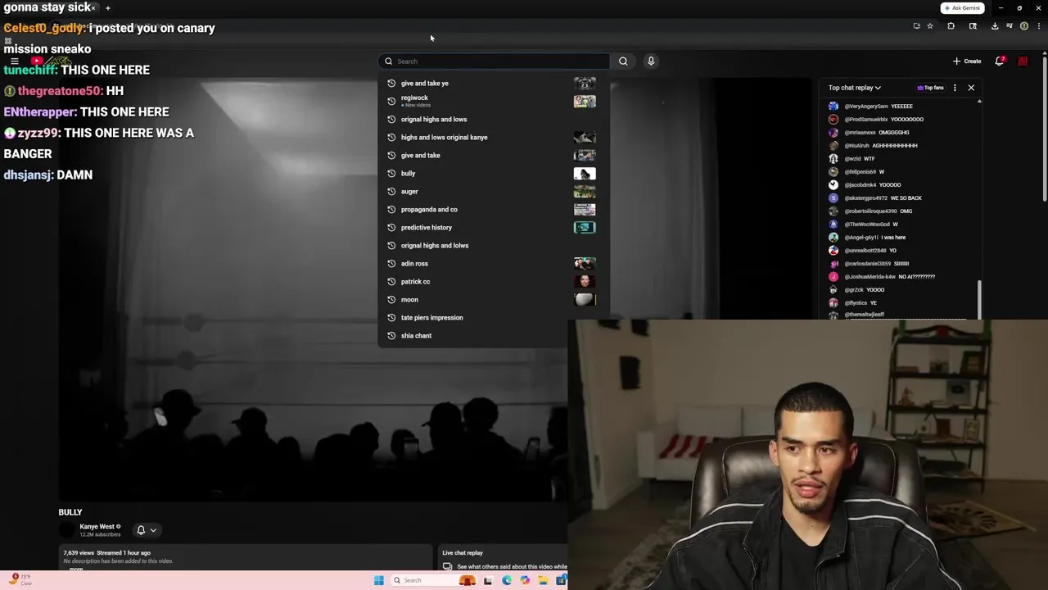Click into the YouTube search field
This screenshot has width=1048, height=590.
click(494, 61)
